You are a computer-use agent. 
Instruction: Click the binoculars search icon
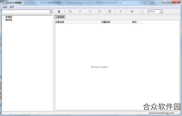coord(132,12)
